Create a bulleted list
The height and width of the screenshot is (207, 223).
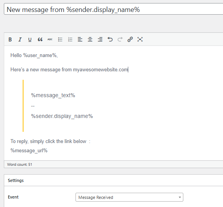(x=60, y=39)
